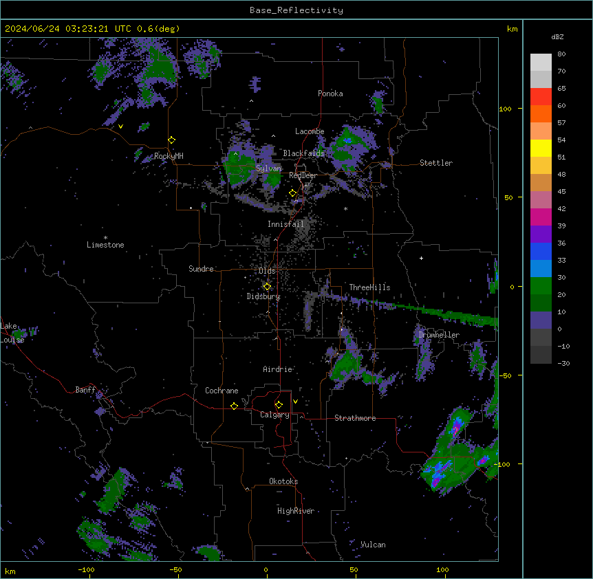Click the Innisfail city label

click(286, 224)
